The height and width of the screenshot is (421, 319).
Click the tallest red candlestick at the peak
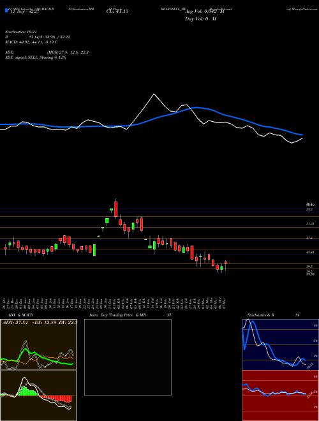point(115,209)
